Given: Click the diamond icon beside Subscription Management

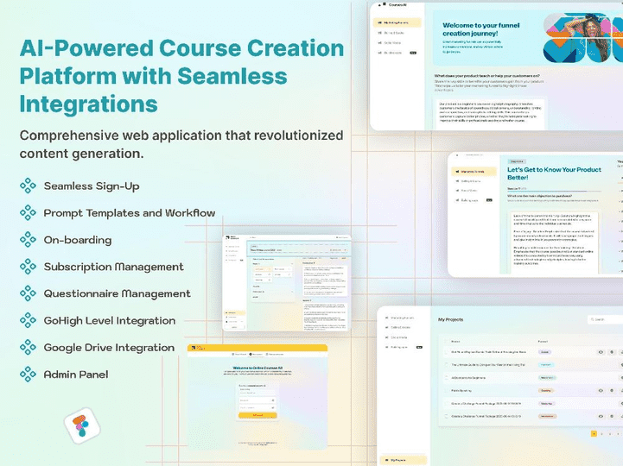Looking at the screenshot, I should pos(28,267).
